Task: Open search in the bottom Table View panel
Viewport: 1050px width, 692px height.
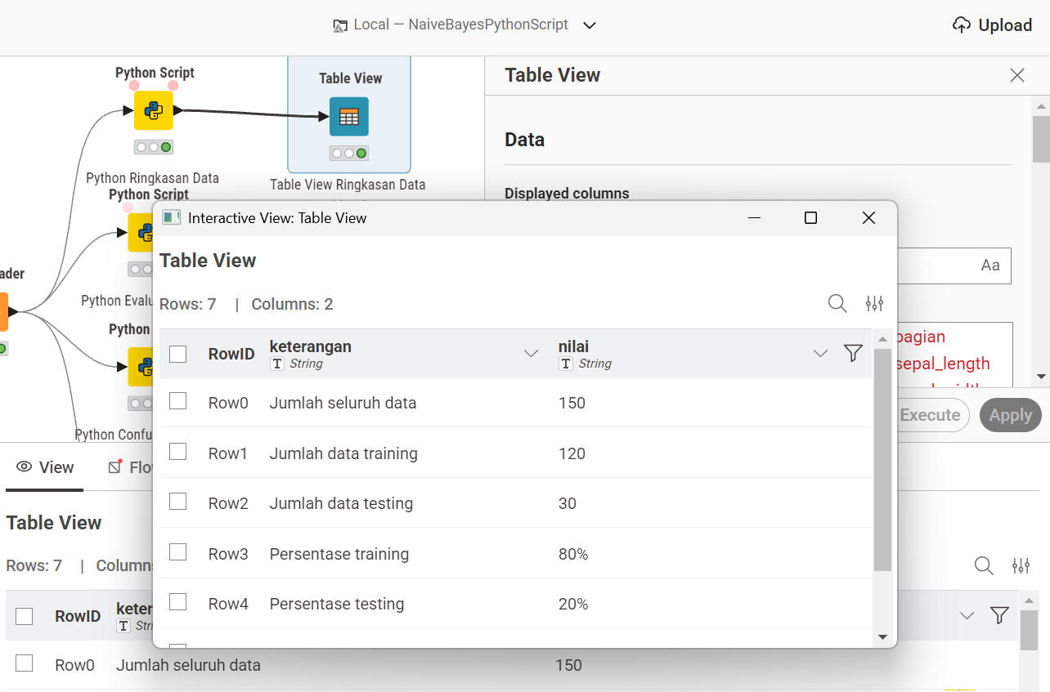Action: [x=984, y=565]
